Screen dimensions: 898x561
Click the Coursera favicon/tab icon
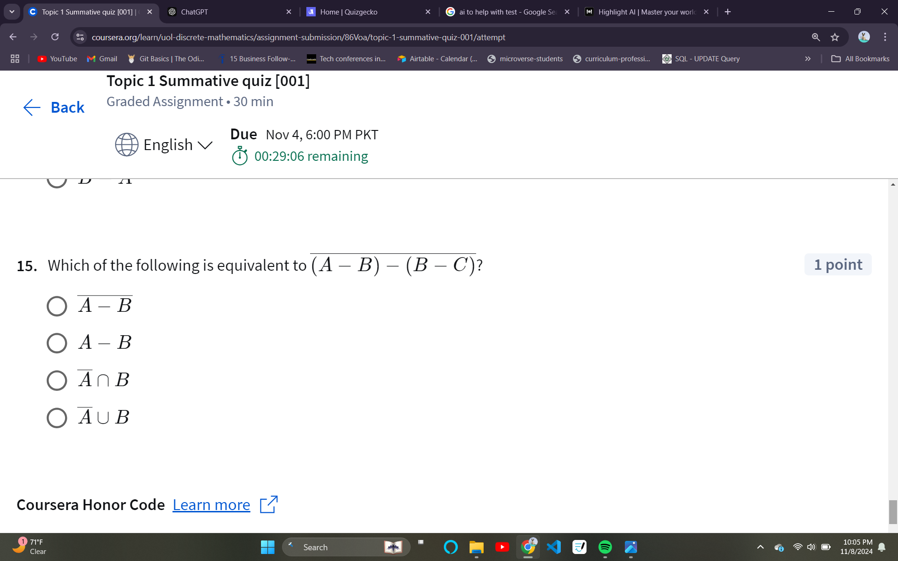pyautogui.click(x=33, y=11)
